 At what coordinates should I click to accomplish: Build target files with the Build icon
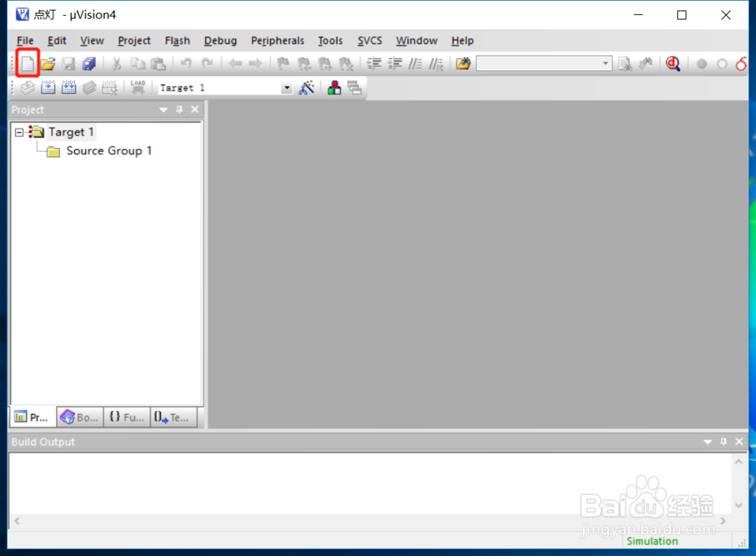pos(48,88)
